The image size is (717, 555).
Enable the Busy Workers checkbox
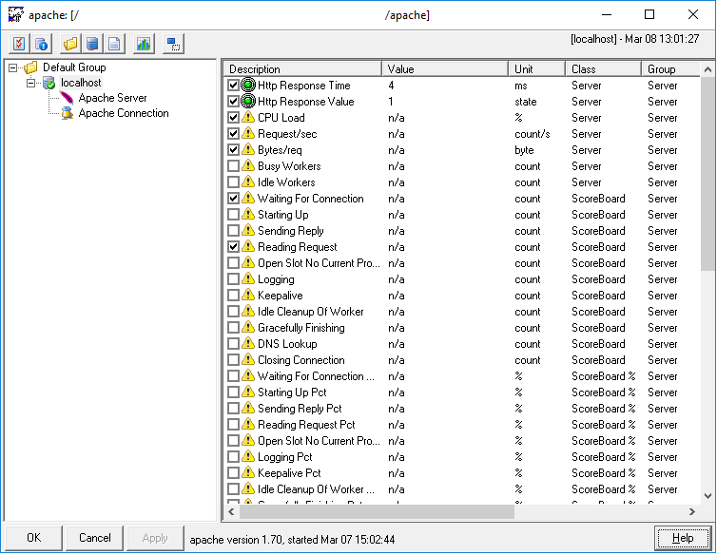pyautogui.click(x=234, y=166)
